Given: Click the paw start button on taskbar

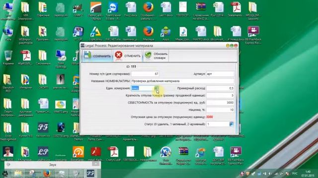Looking at the screenshot, I should pyautogui.click(x=5, y=174).
